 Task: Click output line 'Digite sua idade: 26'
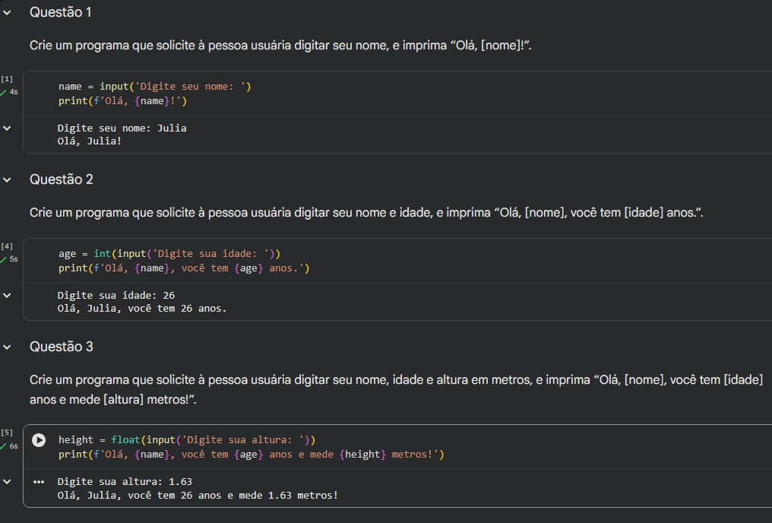pyautogui.click(x=116, y=296)
